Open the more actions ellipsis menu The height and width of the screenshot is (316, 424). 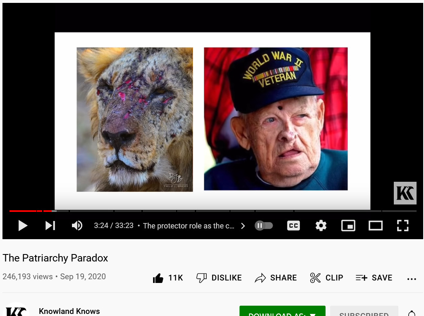pos(412,279)
